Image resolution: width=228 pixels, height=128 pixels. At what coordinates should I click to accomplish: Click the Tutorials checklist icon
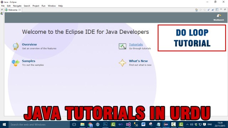pyautogui.click(x=122, y=46)
